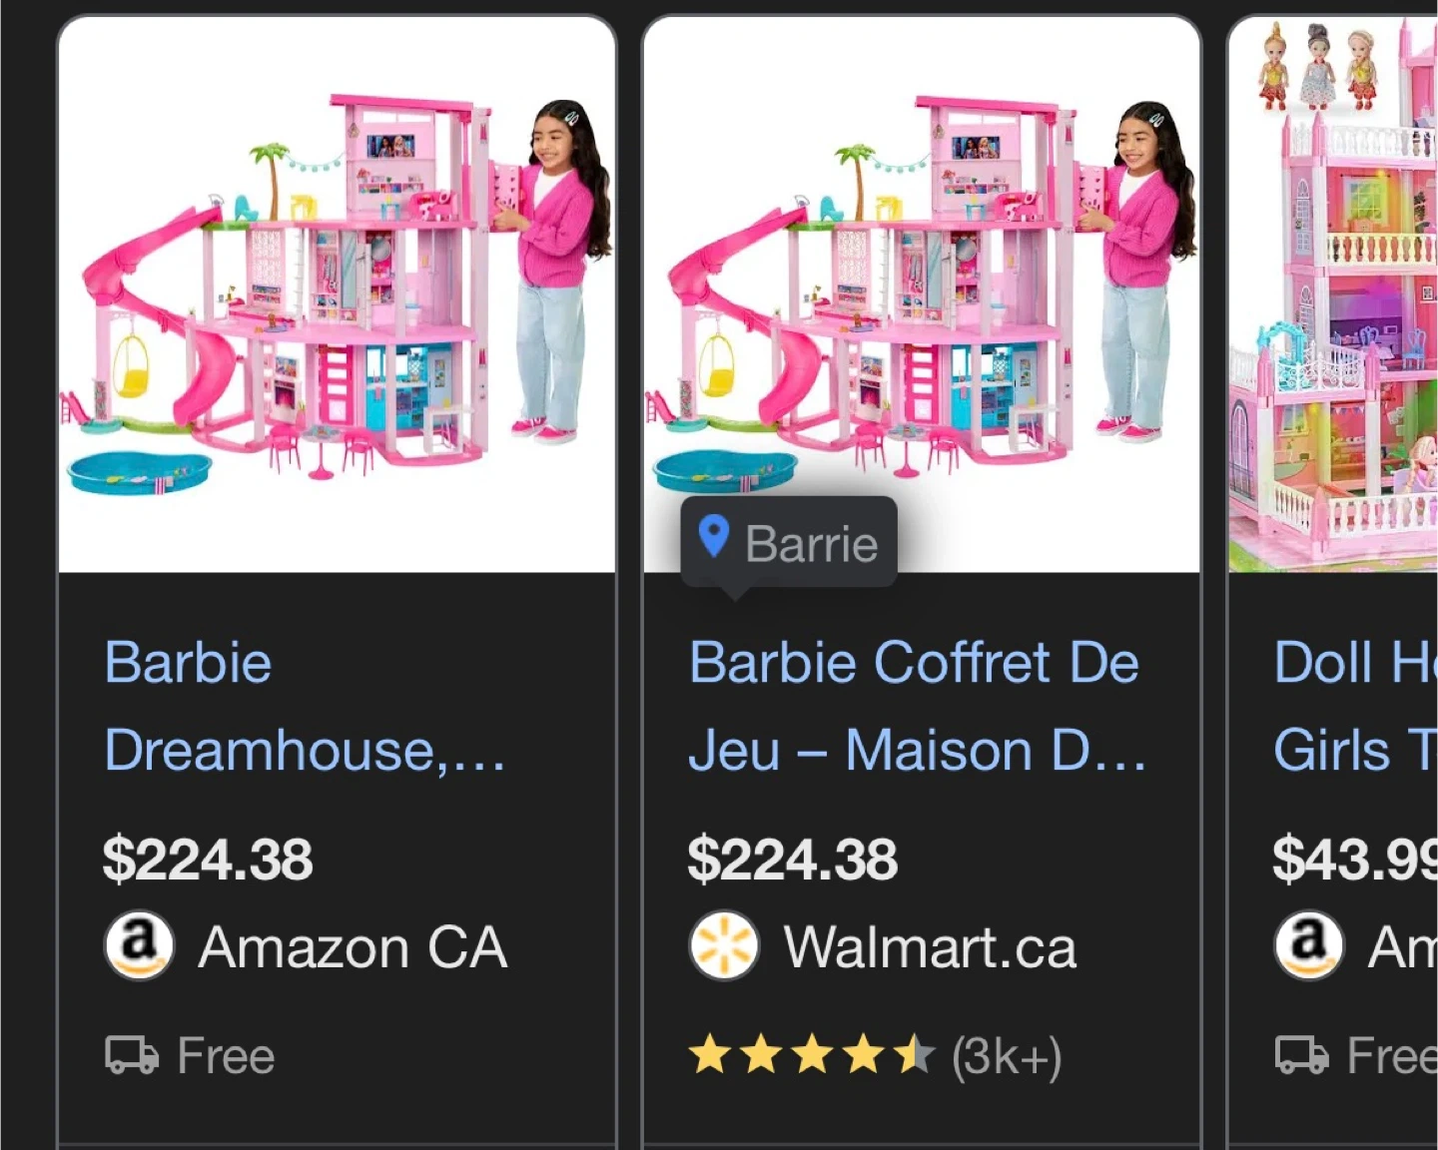The height and width of the screenshot is (1150, 1438).
Task: Click the blue location pin icon
Action: click(x=713, y=537)
